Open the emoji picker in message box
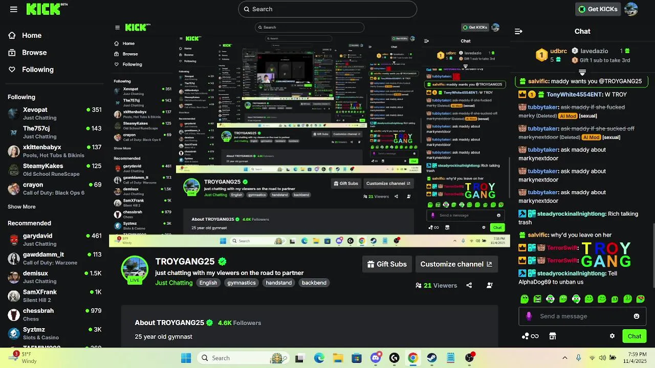Screen dimensions: 655x368 coord(637,316)
